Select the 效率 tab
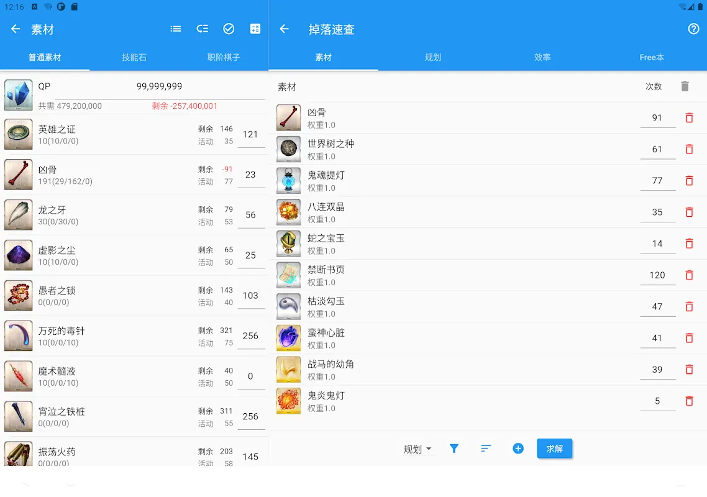The width and height of the screenshot is (707, 497). click(542, 57)
